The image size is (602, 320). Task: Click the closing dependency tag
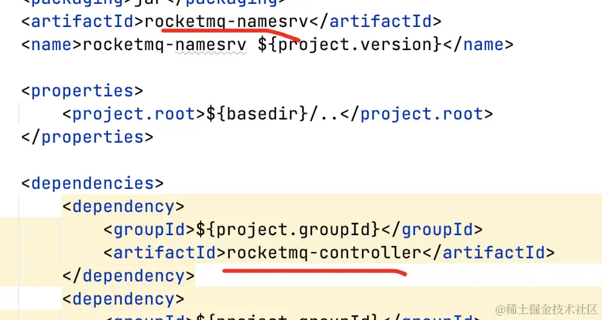pos(129,276)
